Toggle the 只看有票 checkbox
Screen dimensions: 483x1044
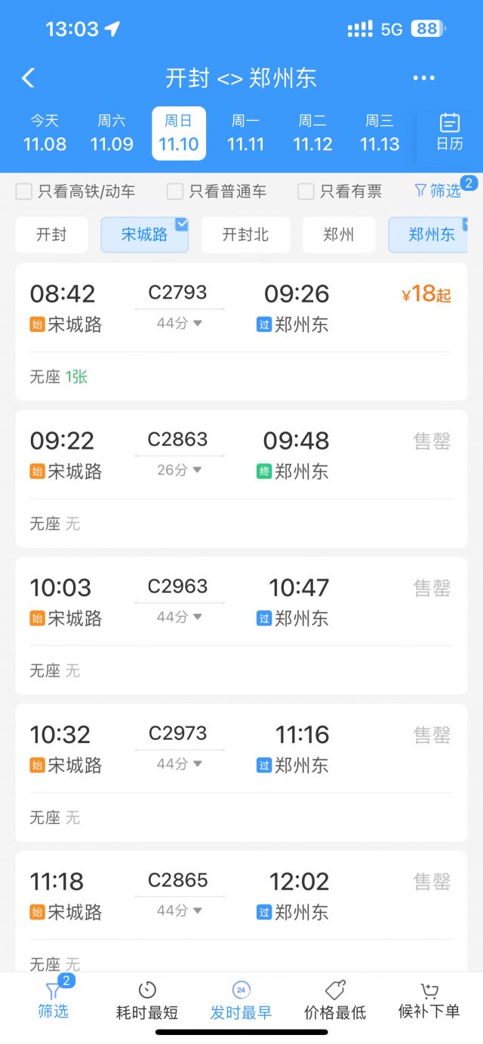[306, 192]
